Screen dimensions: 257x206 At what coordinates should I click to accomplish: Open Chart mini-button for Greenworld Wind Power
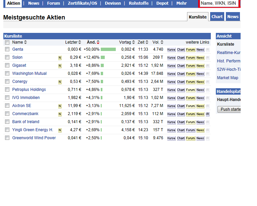pyautogui.click(x=181, y=138)
